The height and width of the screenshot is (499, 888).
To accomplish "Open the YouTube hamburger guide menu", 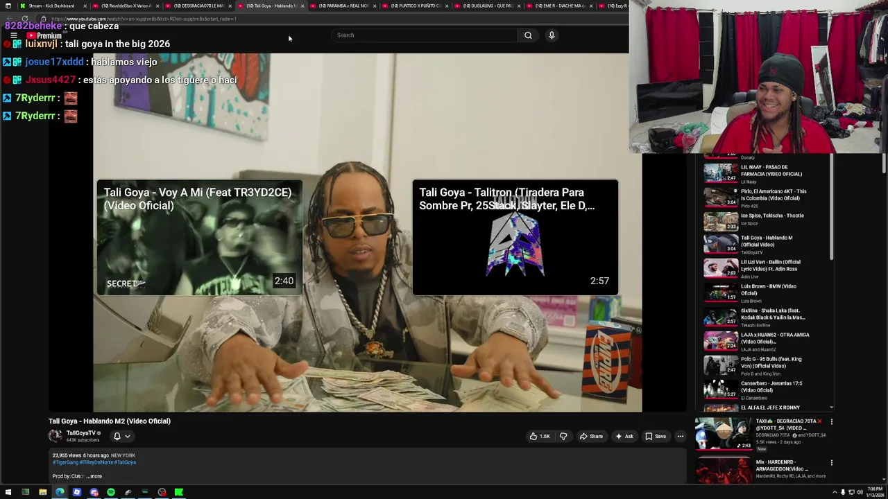I will tap(13, 35).
